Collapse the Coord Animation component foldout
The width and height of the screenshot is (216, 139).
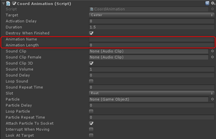tap(2, 3)
